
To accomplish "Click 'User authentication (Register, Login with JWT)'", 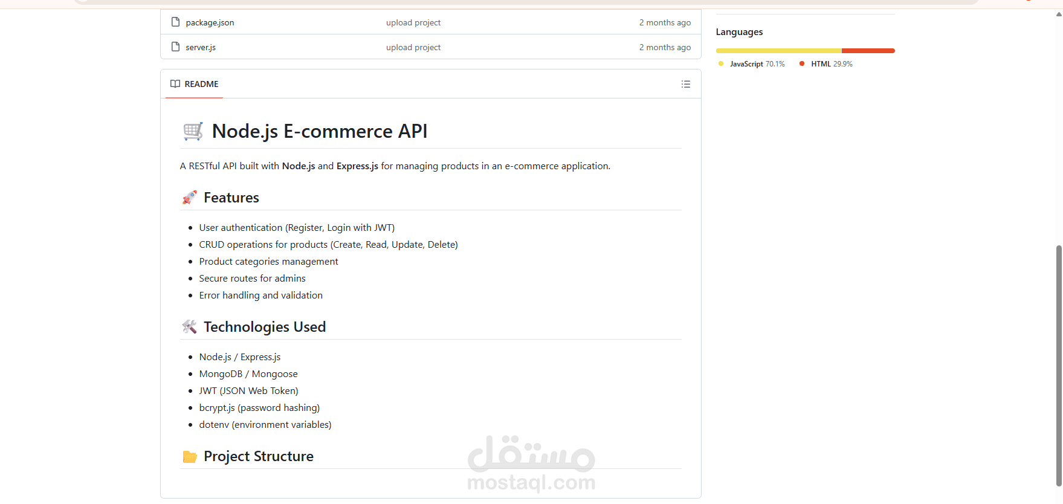I will pos(297,228).
